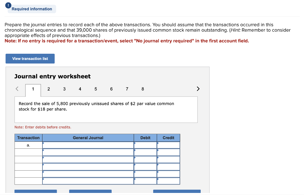Switch to journal entry tab 2
This screenshot has height=195, width=304.
pos(48,89)
